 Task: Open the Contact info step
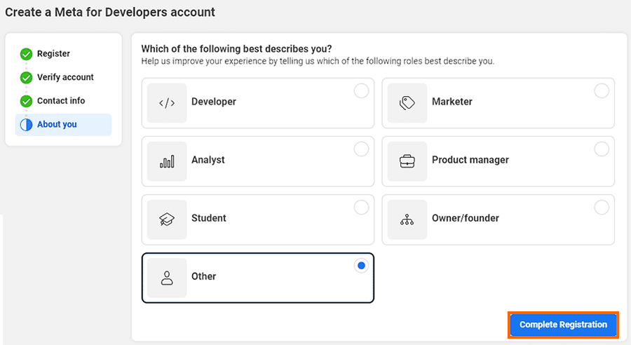pyautogui.click(x=61, y=101)
